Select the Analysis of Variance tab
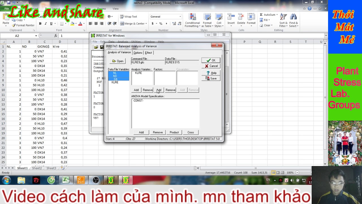The width and height of the screenshot is (362, 204). tap(119, 52)
